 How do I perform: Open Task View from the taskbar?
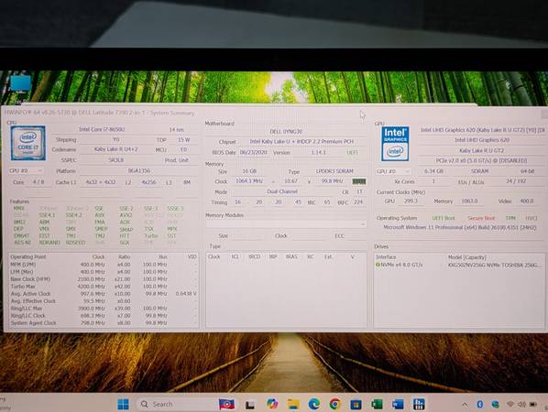tap(250, 405)
